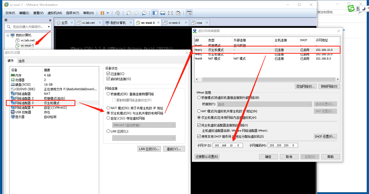This screenshot has width=369, height=194.
Task: Select 桥接模式 radio in VMnet 信息
Action: pyautogui.click(x=199, y=98)
